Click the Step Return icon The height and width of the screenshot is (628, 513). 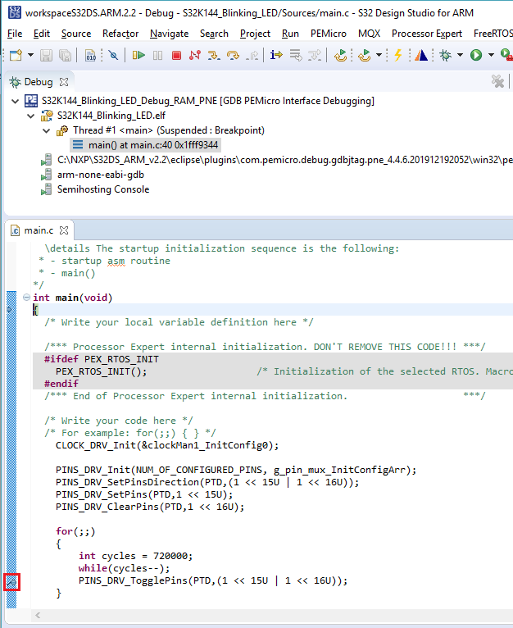tap(252, 55)
